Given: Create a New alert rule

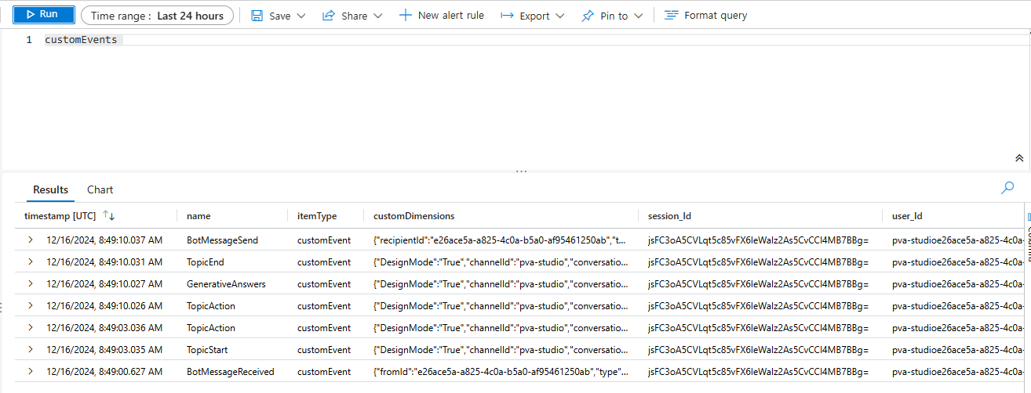Looking at the screenshot, I should pos(442,16).
